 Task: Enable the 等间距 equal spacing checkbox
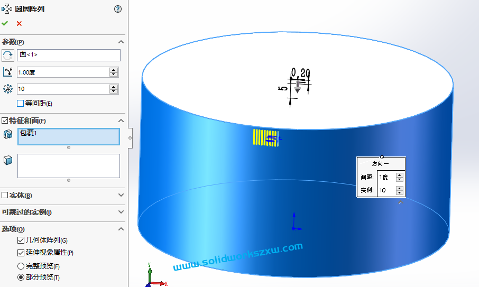(21, 104)
